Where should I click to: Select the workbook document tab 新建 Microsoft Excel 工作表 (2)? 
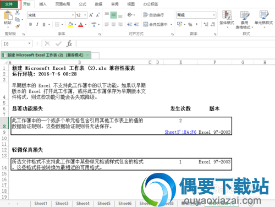pyautogui.click(x=45, y=55)
